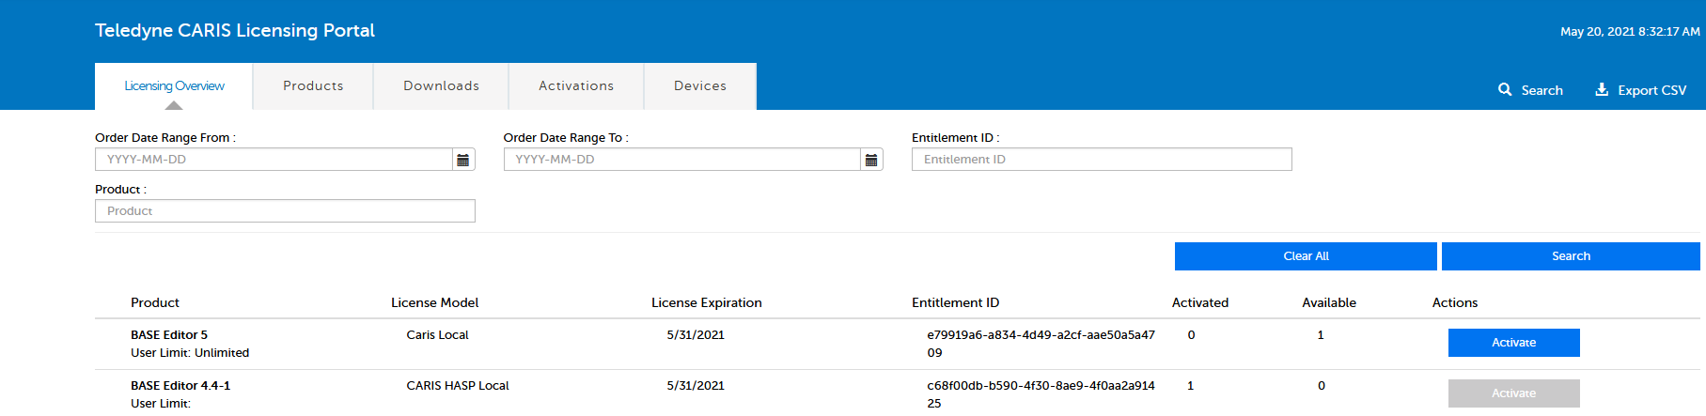This screenshot has width=1706, height=416.
Task: Click the Product column header
Action: pyautogui.click(x=155, y=302)
